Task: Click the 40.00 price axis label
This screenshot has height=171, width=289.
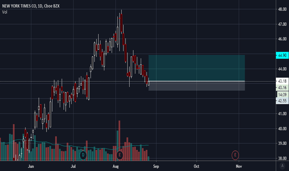Action: coord(282,129)
